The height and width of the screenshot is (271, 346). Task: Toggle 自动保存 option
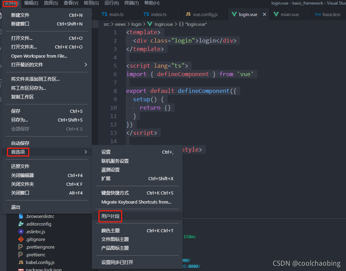point(47,143)
